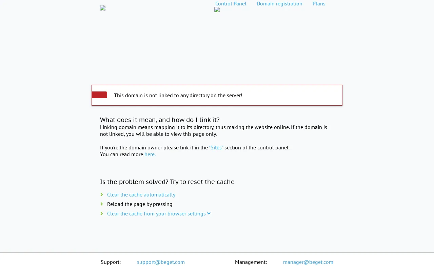Open the Domain registration menu item
Image resolution: width=434 pixels, height=271 pixels.
coord(279,4)
